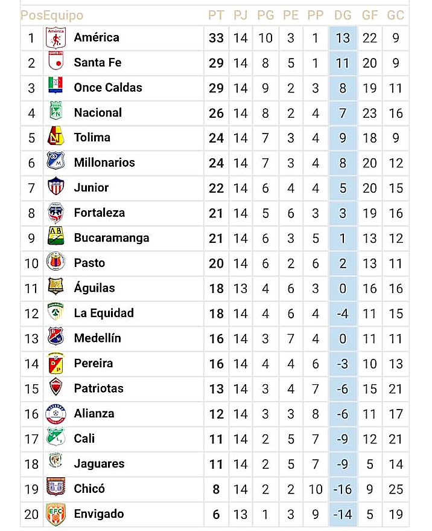Click the Santa Fe team crest
Viewport: 432px width, 531px height.
(56, 63)
